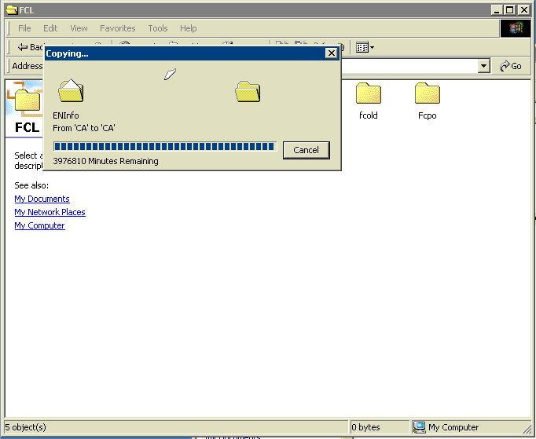Expand the Address bar dropdown arrow
This screenshot has width=536, height=439.
click(484, 67)
